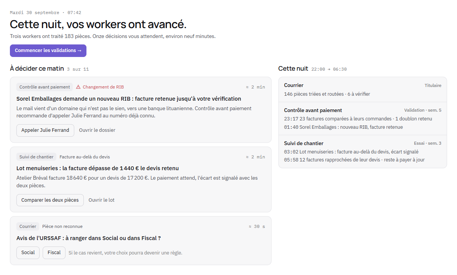This screenshot has width=457, height=275.
Task: Open the lot via Ouvrir le lot
Action: (x=102, y=200)
